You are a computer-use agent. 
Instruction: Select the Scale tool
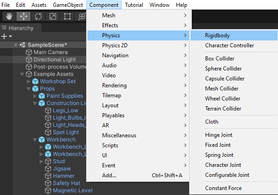click(x=53, y=17)
